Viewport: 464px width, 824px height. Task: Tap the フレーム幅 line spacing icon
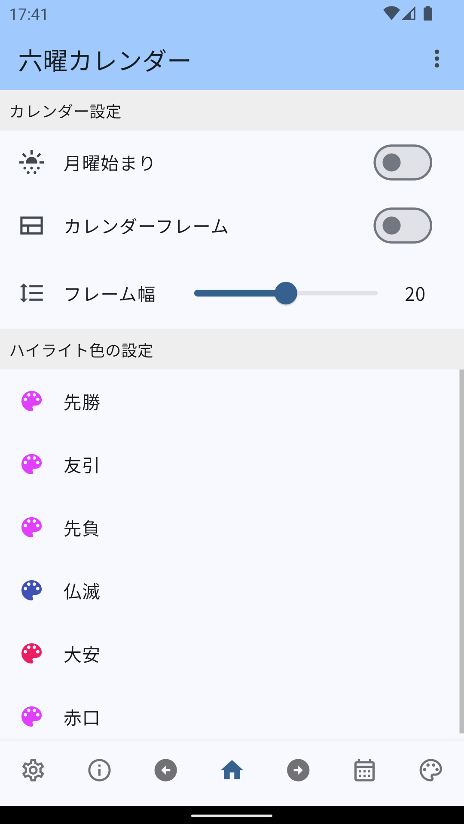click(32, 294)
